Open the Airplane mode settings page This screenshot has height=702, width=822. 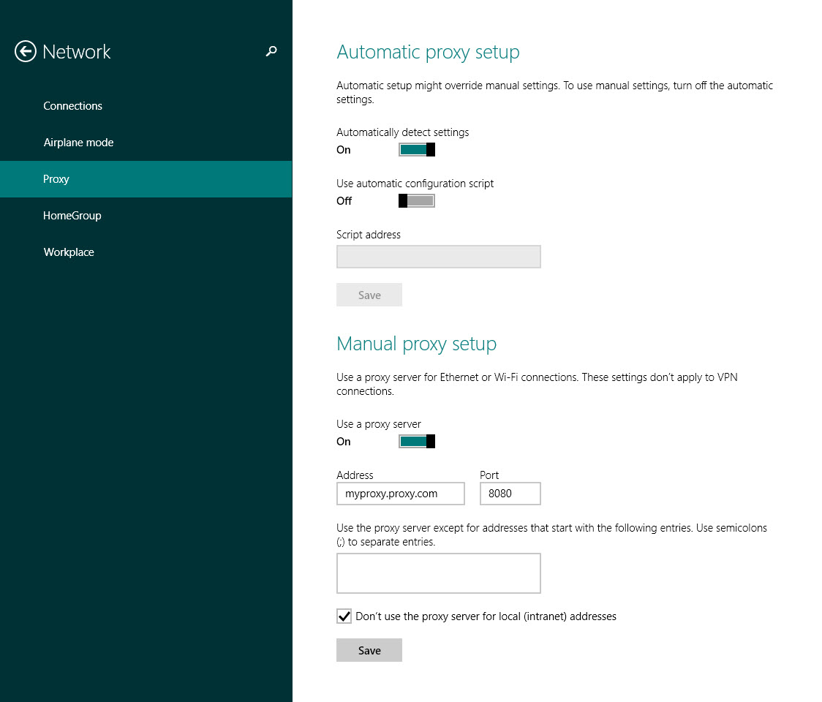[78, 142]
